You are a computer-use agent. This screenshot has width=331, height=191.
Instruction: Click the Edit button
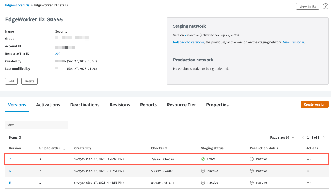pyautogui.click(x=11, y=81)
